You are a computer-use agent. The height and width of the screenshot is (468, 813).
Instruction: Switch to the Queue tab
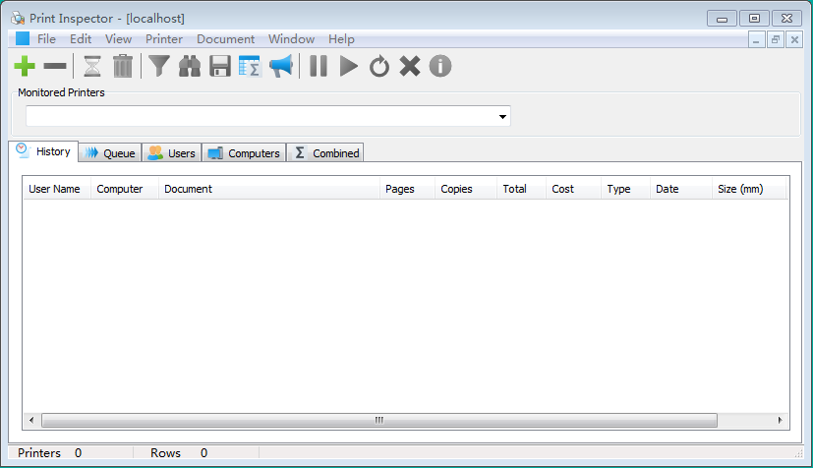110,153
